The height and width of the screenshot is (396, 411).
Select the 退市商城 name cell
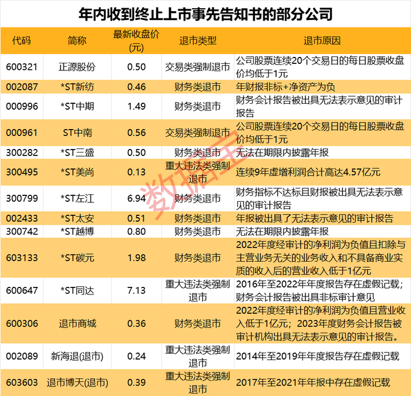point(77,323)
